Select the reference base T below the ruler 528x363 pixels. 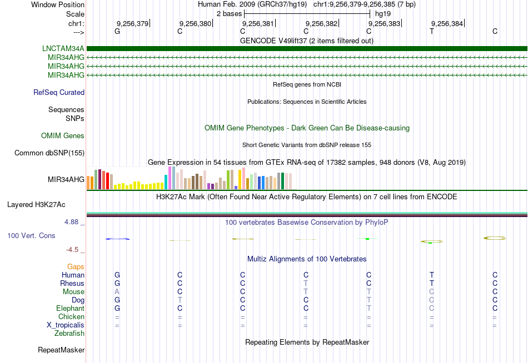point(432,31)
